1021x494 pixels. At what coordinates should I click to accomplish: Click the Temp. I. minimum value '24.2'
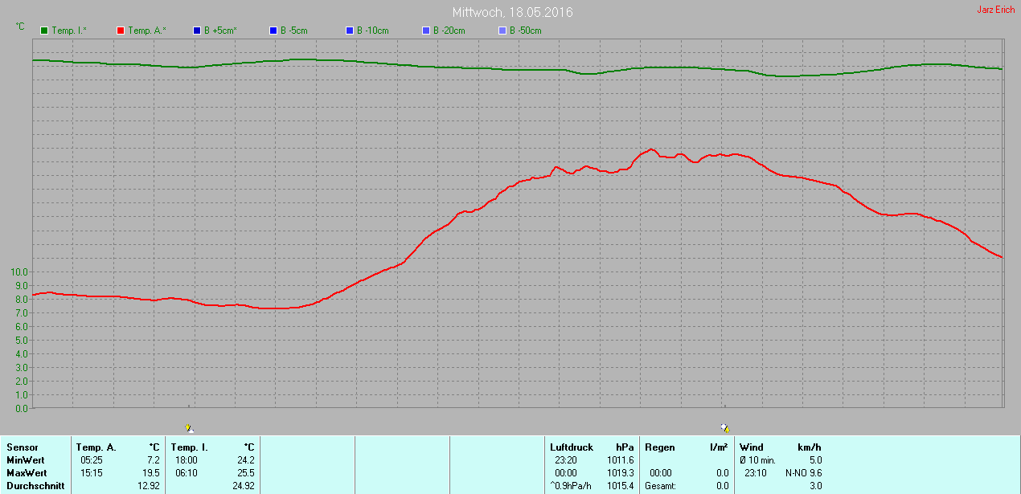coord(246,460)
